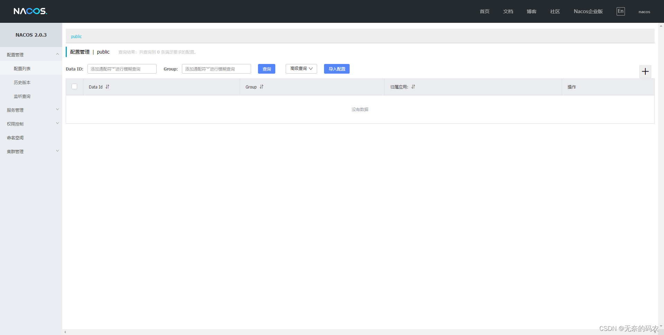Click the 操作 column header
664x335 pixels.
(572, 87)
